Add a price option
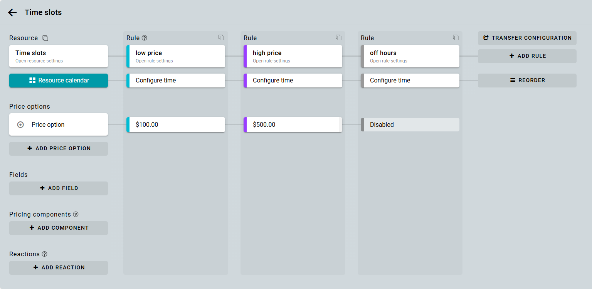The height and width of the screenshot is (289, 592). click(59, 148)
